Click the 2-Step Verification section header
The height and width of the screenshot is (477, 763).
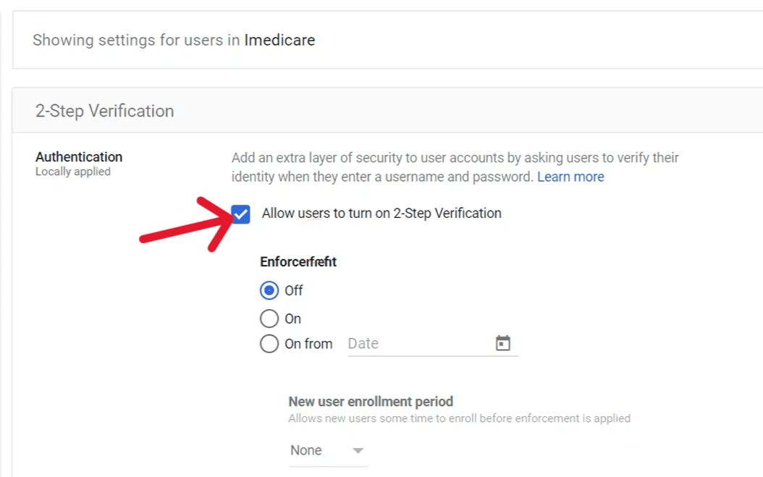103,111
